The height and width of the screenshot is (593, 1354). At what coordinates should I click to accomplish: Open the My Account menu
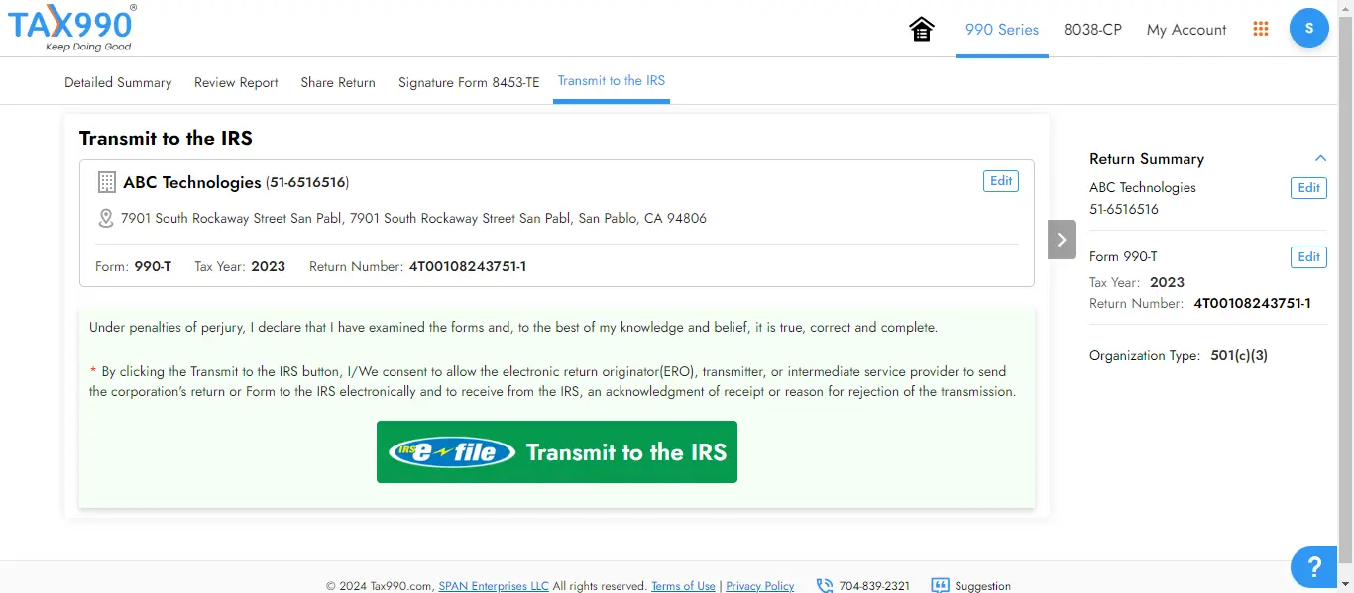point(1186,30)
